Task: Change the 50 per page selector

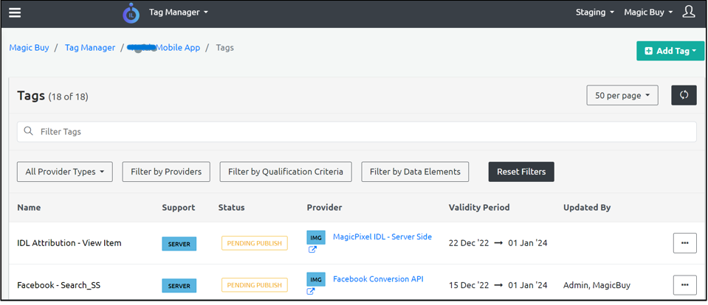Action: point(622,95)
